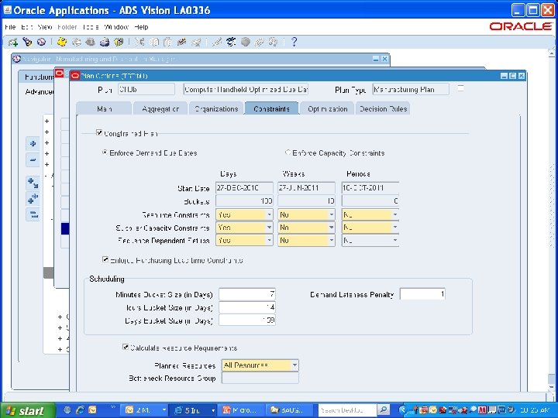Switch to the Optimization tab
The width and height of the screenshot is (558, 418).
(x=327, y=109)
